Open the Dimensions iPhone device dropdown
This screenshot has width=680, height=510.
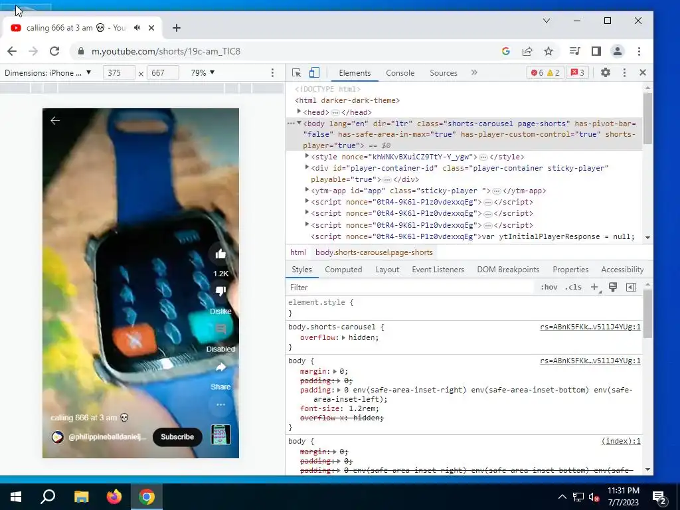pos(48,73)
